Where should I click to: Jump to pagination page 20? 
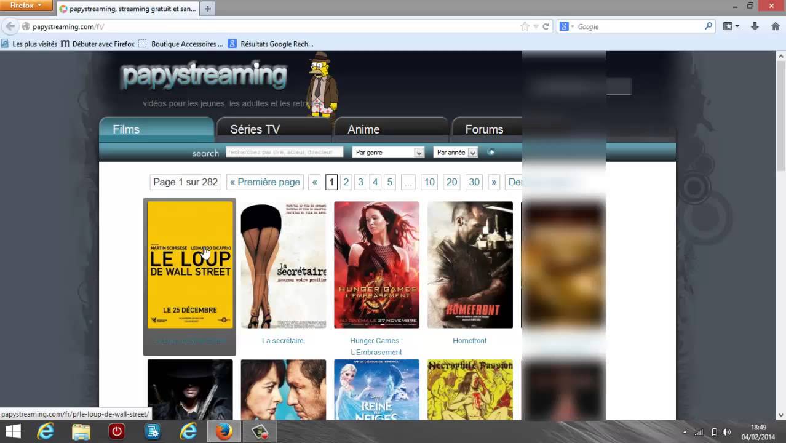(x=451, y=182)
